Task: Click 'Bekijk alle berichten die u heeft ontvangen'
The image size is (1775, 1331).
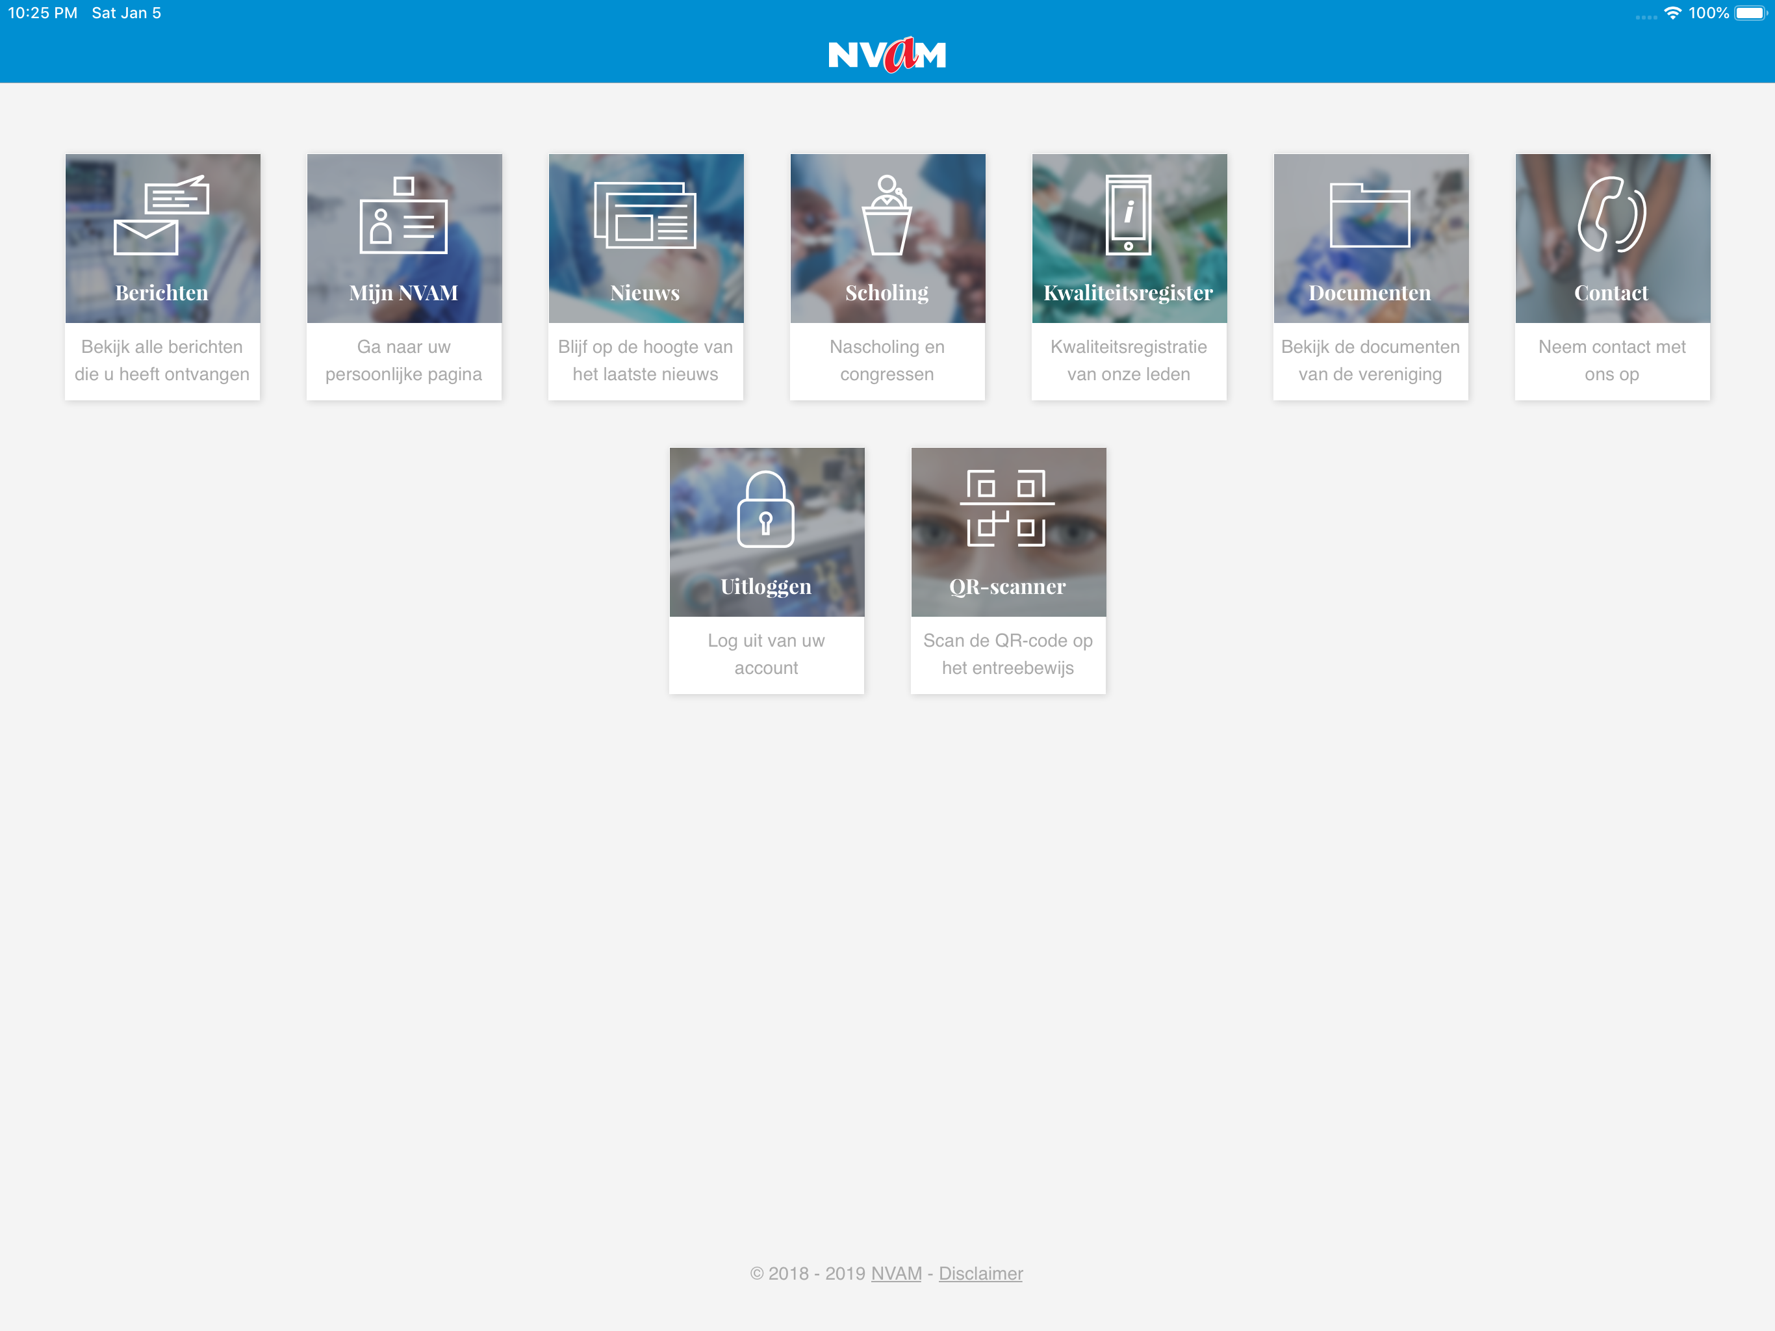Action: [162, 361]
